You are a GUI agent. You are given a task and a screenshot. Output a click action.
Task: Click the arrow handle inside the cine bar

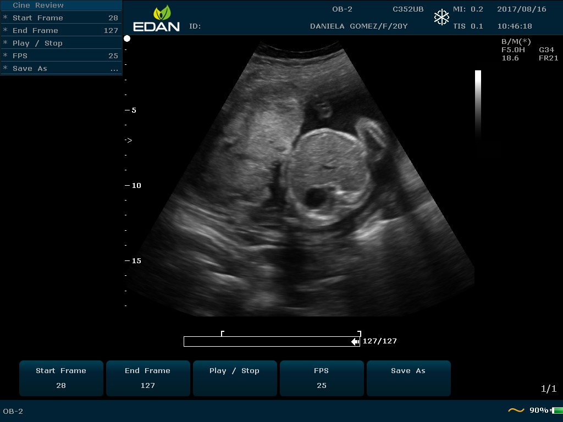(x=355, y=342)
